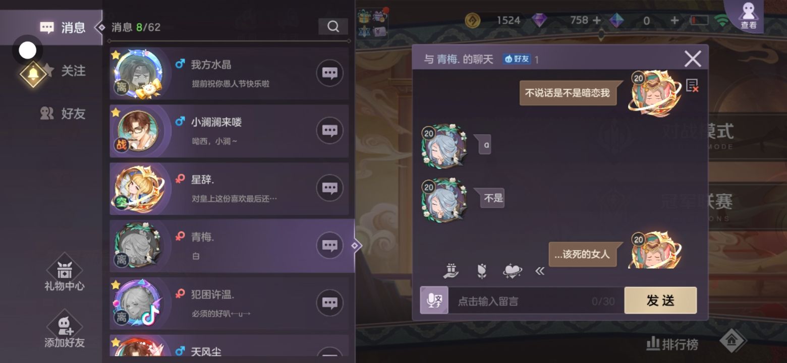This screenshot has width=787, height=363.
Task: Collapse chat panel via diamond arrow handle
Action: [355, 246]
